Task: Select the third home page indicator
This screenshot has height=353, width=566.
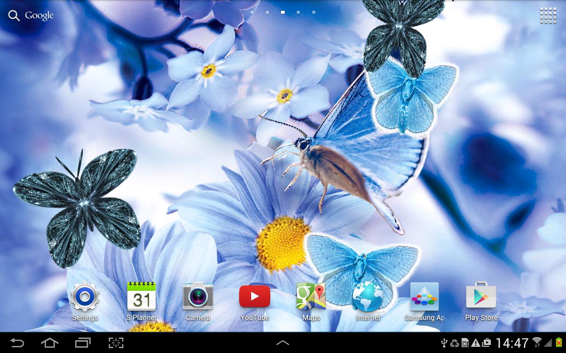Action: (283, 12)
